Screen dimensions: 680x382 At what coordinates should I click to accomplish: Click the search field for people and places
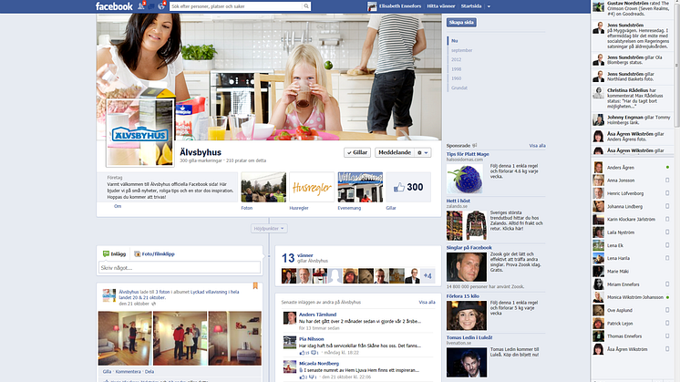tap(236, 6)
